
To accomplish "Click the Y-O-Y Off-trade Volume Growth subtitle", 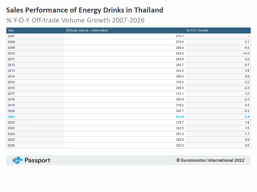I will point(75,20).
